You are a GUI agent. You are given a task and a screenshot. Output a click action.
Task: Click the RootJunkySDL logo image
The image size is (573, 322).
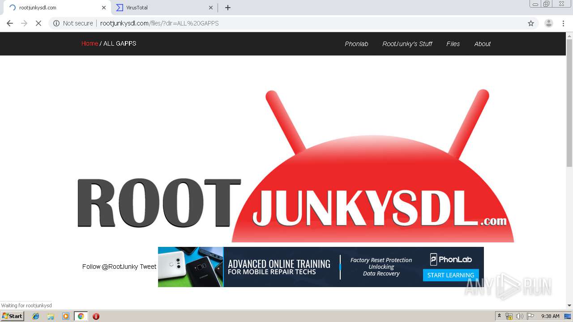[296, 165]
